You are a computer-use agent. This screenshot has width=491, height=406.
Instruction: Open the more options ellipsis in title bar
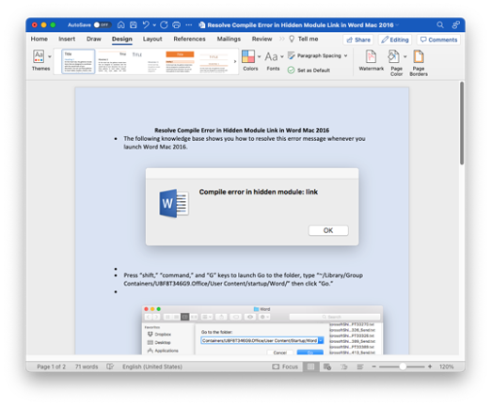(189, 24)
